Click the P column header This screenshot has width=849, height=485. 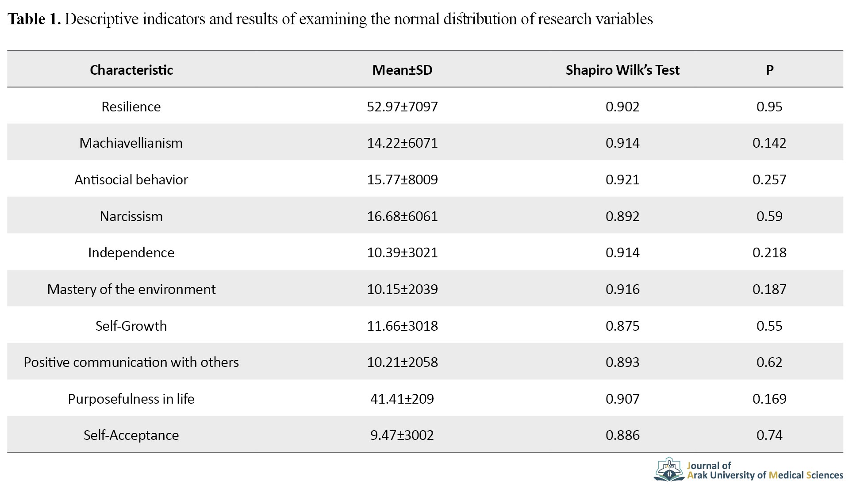click(770, 70)
